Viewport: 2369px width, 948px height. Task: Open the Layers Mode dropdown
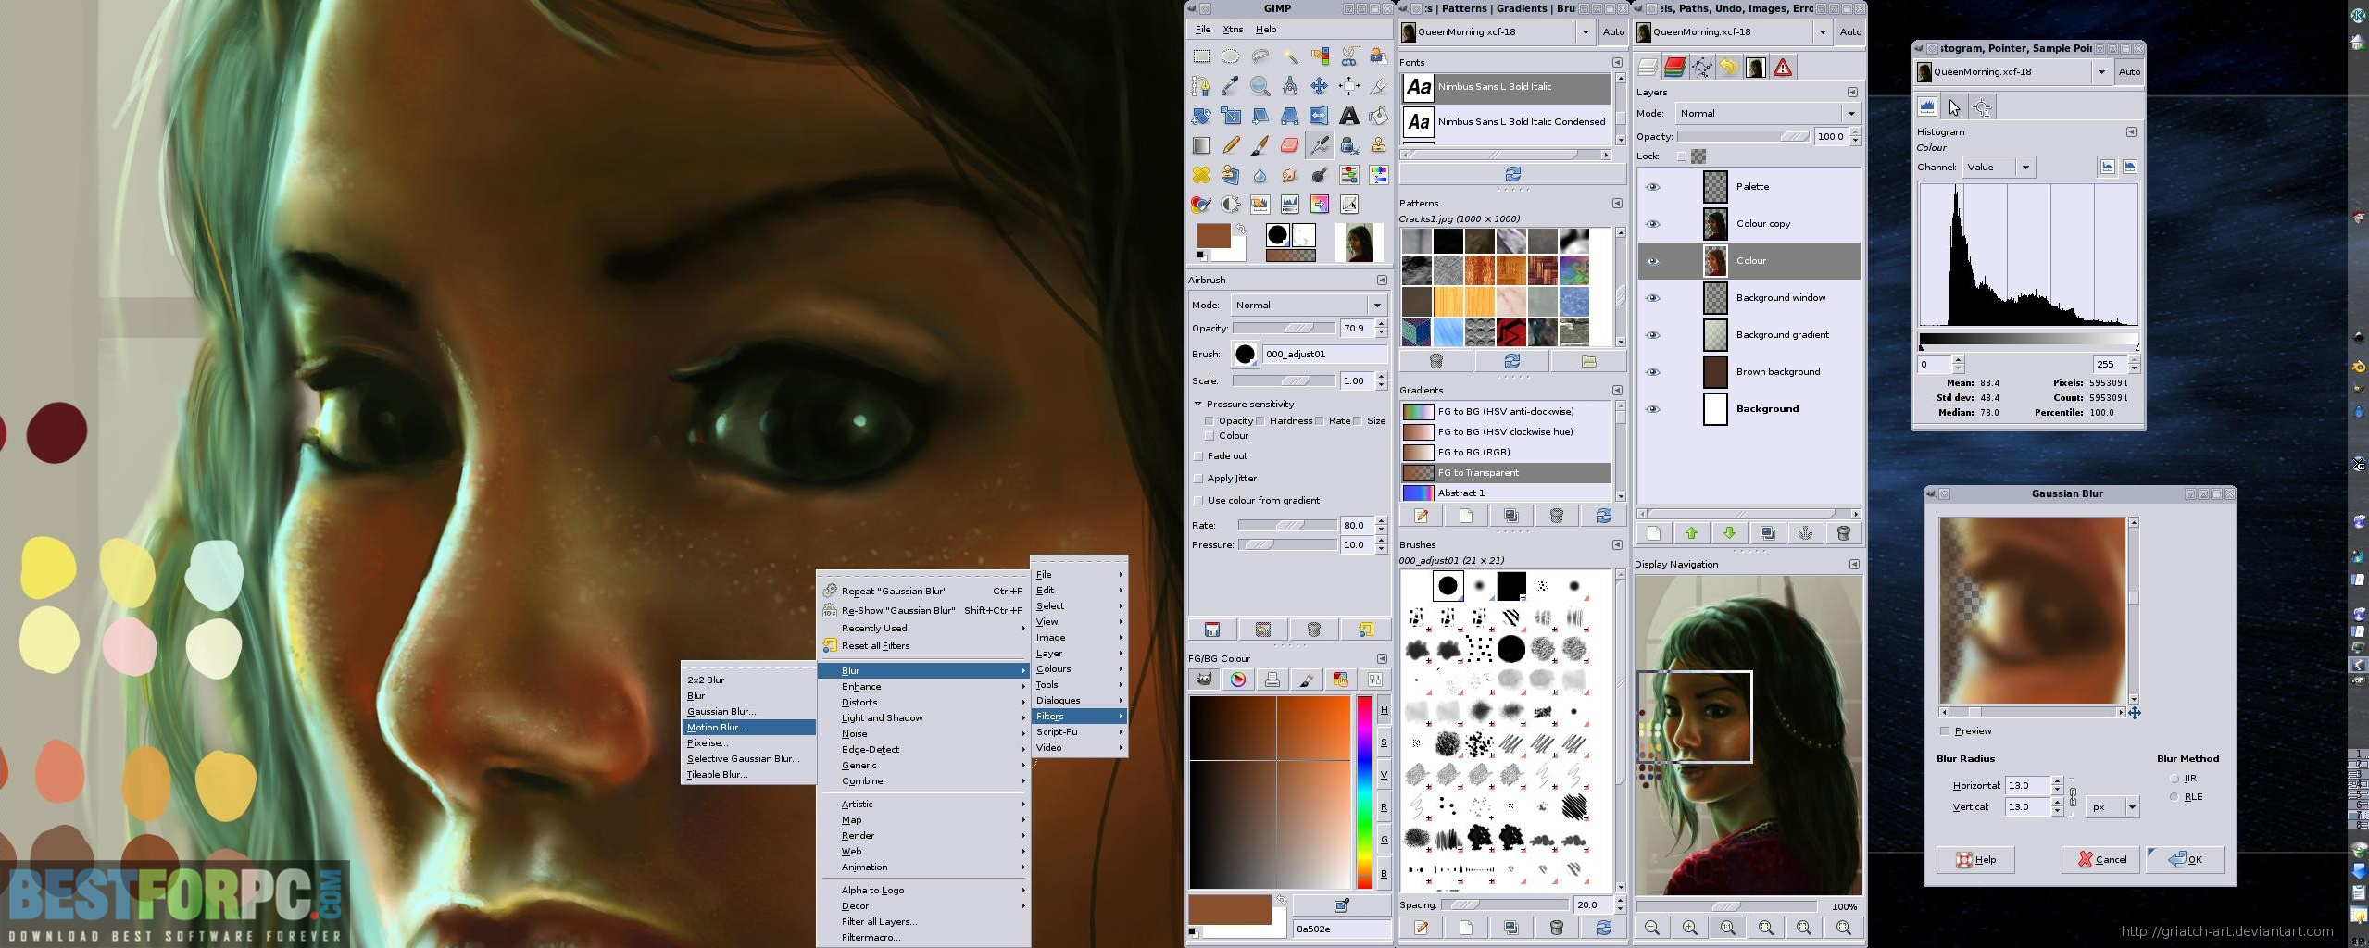[x=1768, y=113]
